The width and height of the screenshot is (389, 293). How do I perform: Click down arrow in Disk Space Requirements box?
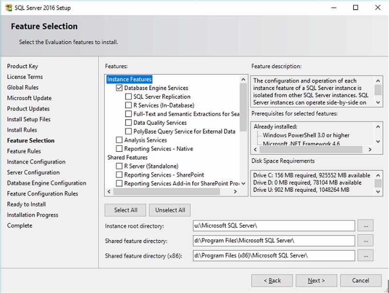[378, 191]
